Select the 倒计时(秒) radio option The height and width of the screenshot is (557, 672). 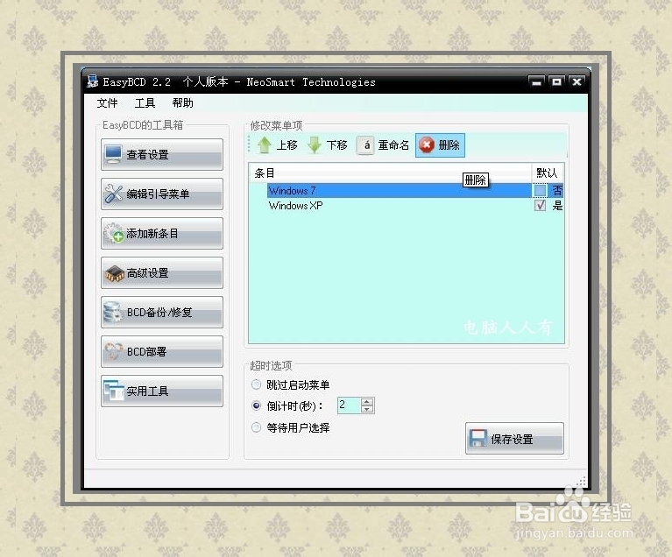click(x=256, y=405)
